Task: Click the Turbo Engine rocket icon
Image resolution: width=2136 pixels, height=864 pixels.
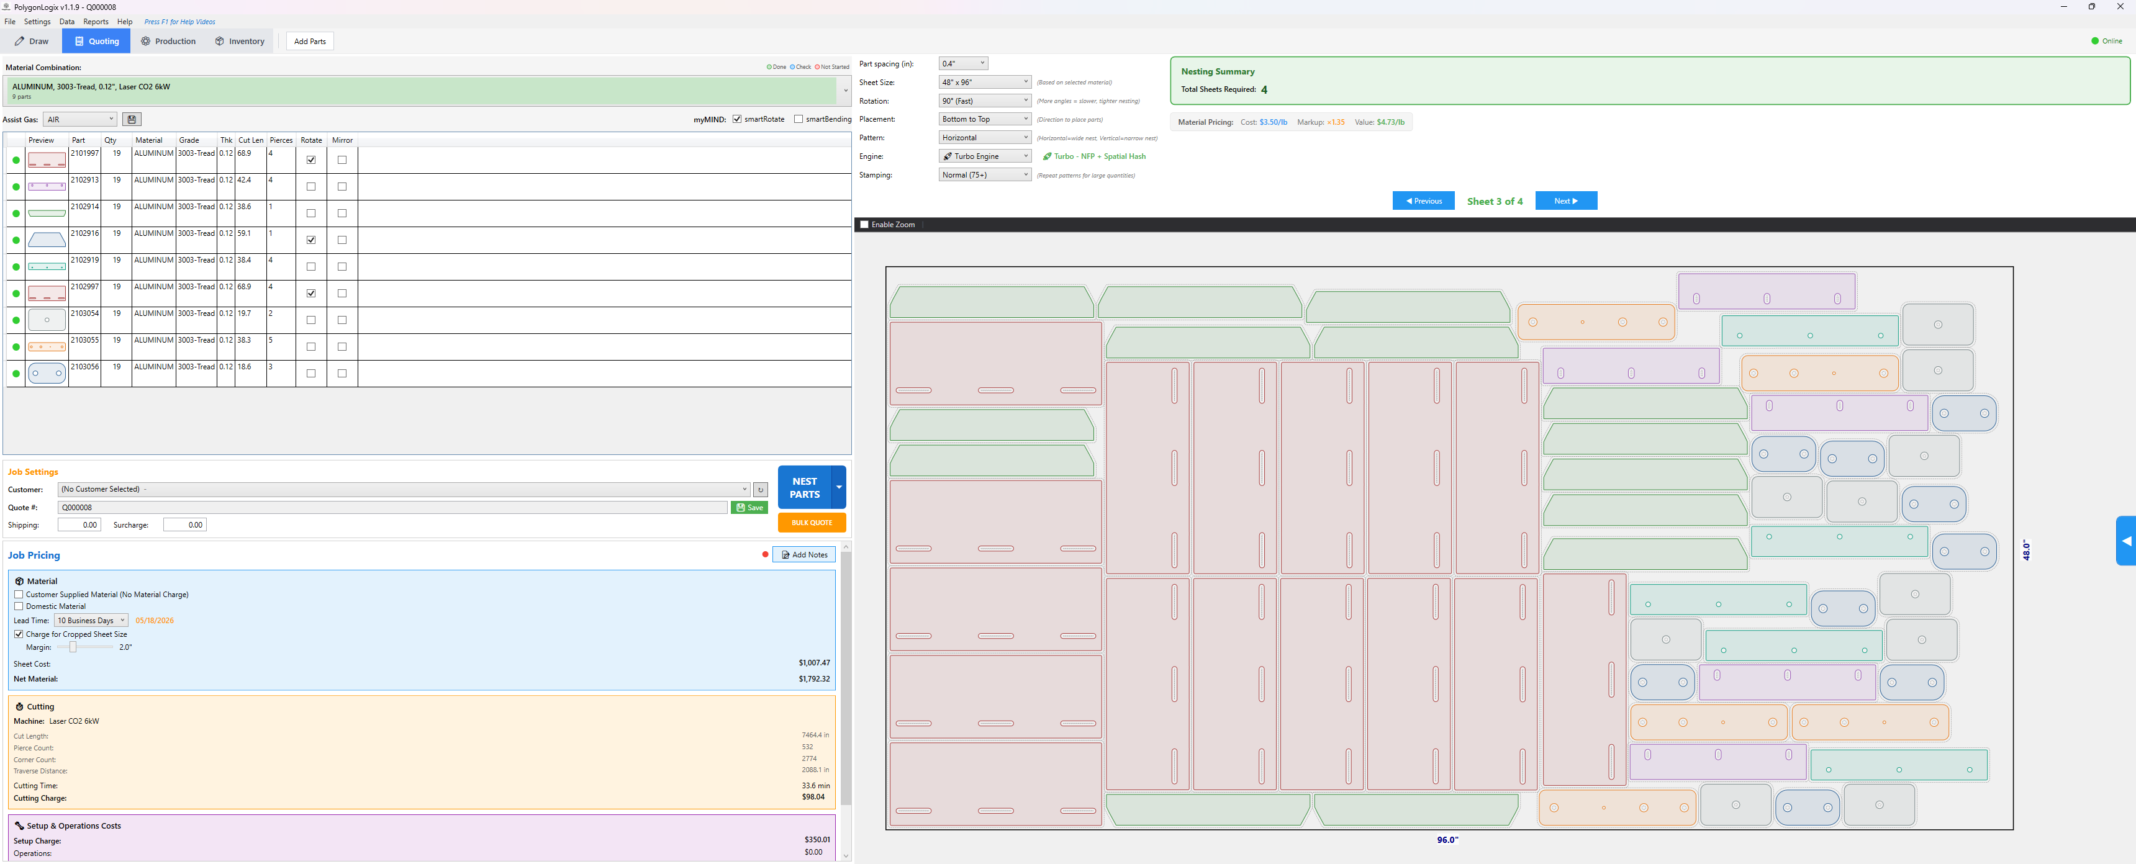Action: (948, 156)
